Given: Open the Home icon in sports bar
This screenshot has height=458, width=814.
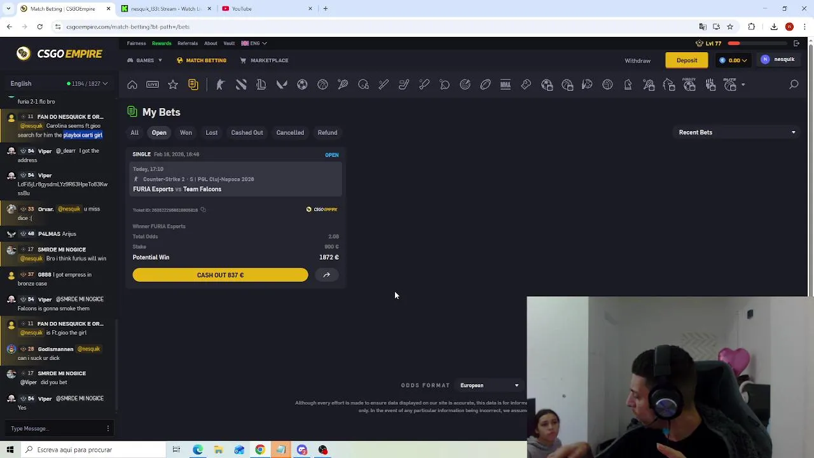Looking at the screenshot, I should [x=132, y=85].
